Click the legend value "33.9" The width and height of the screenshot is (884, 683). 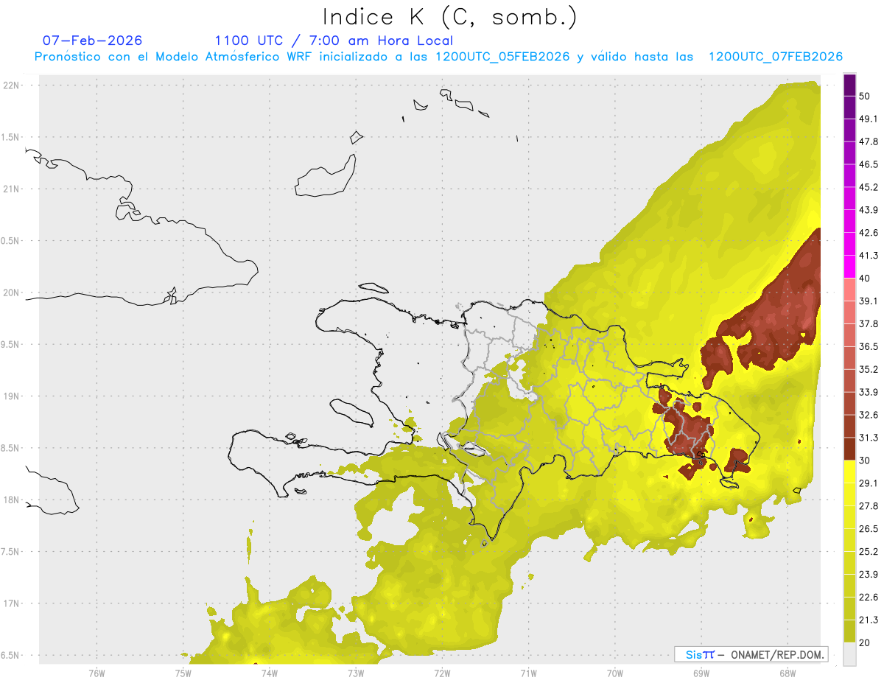[869, 392]
